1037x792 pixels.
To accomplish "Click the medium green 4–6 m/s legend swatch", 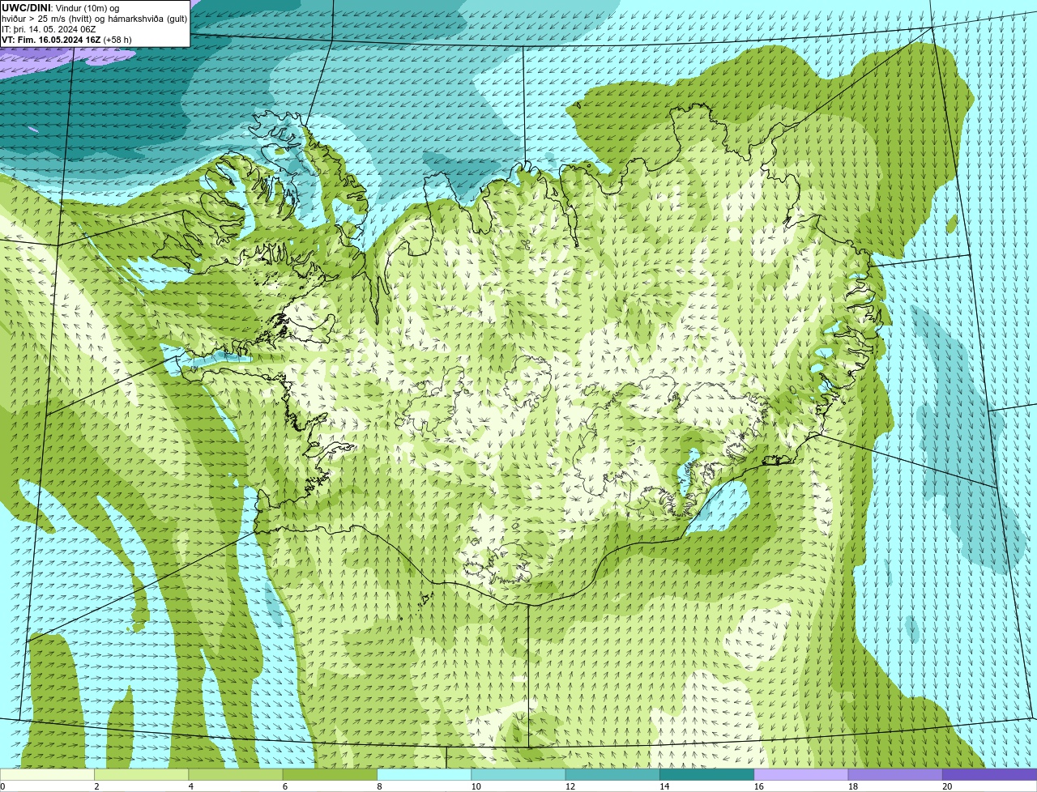I will [236, 774].
